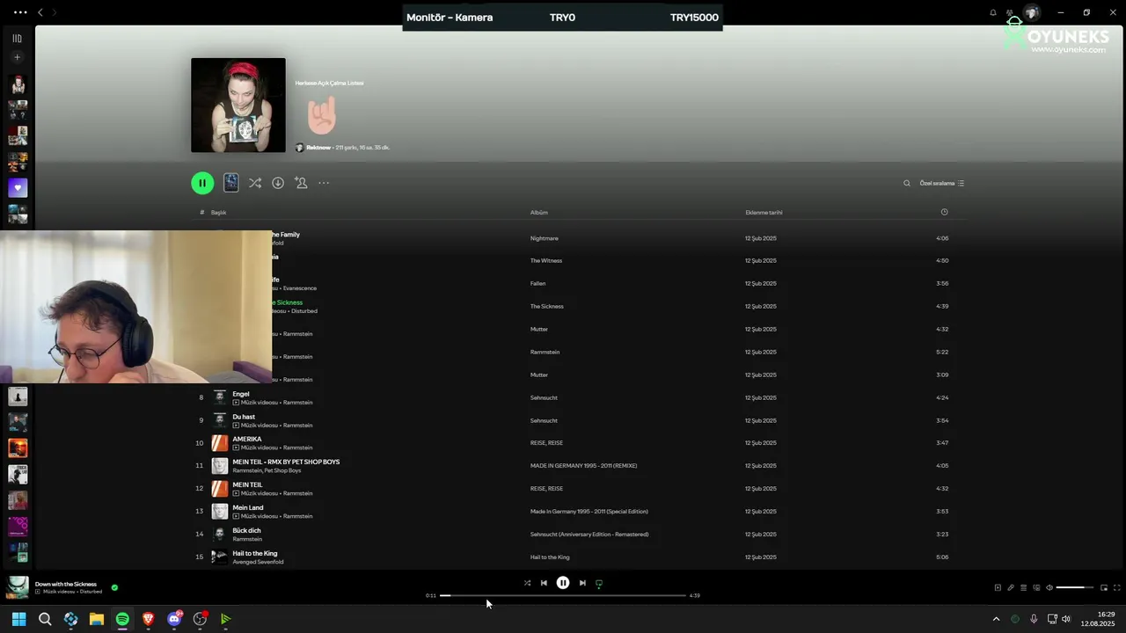Open Sehnsucht (Anniversary Edition - Remastered) album

coord(589,535)
